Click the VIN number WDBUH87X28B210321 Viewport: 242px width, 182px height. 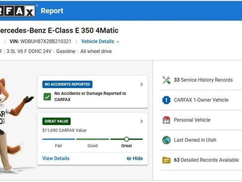46,41
